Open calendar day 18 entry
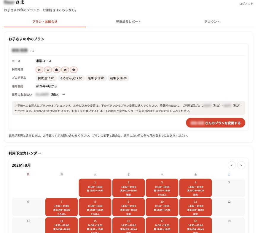 coord(195,225)
